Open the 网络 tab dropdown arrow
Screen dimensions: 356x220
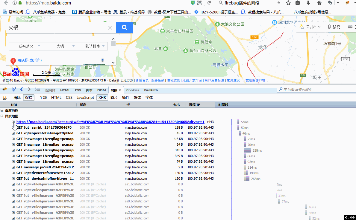tap(120, 90)
